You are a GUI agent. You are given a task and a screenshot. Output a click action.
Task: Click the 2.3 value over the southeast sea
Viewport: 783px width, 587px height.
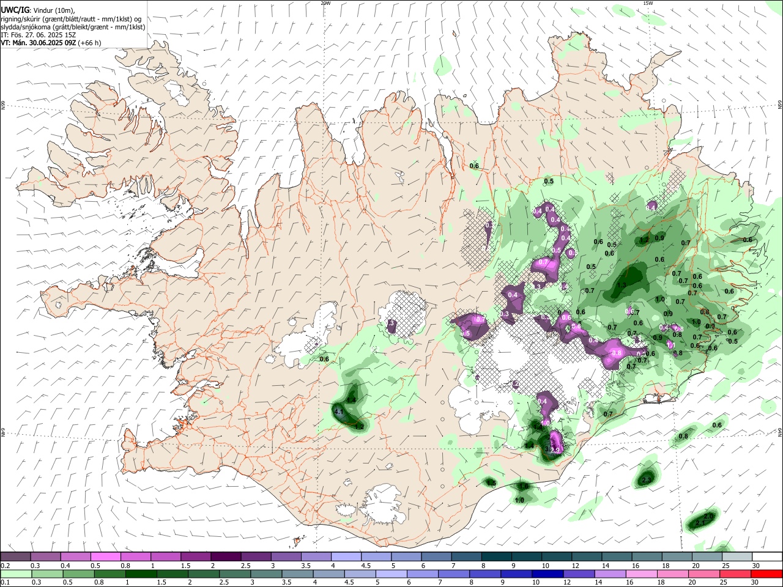647,481
